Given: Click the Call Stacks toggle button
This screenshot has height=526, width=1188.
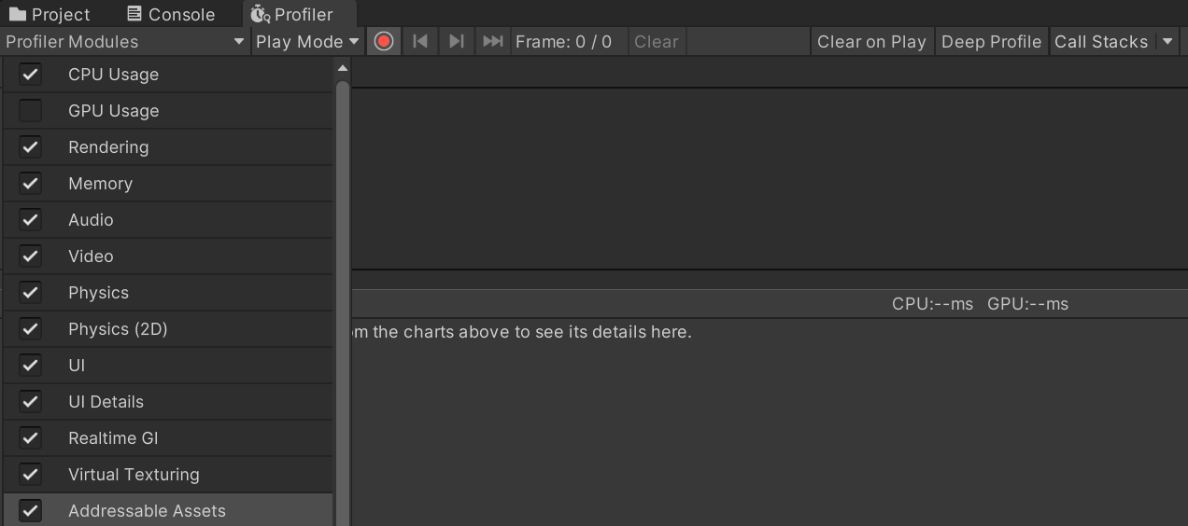Looking at the screenshot, I should coord(1100,42).
